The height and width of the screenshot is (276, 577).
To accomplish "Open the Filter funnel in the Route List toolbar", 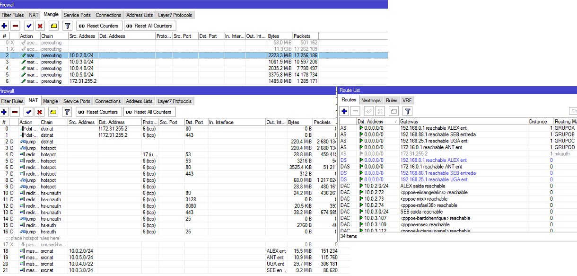I will click(x=408, y=111).
